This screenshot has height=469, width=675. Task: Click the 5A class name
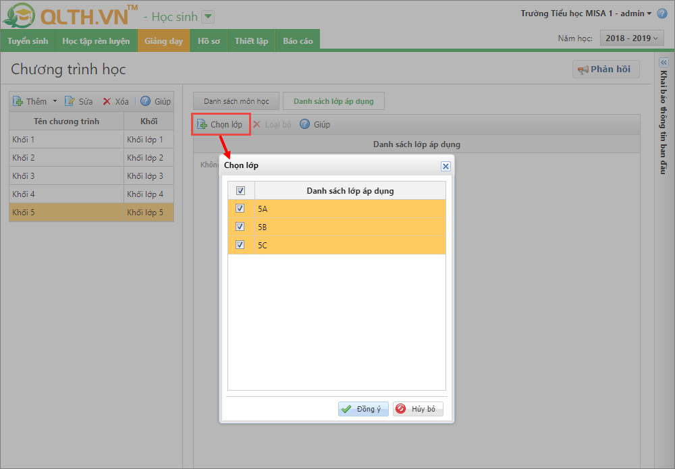tap(263, 209)
